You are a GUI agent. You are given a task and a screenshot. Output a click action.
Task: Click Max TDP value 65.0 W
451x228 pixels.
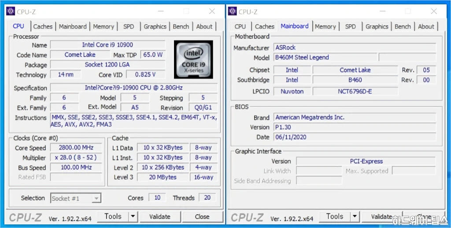[153, 55]
